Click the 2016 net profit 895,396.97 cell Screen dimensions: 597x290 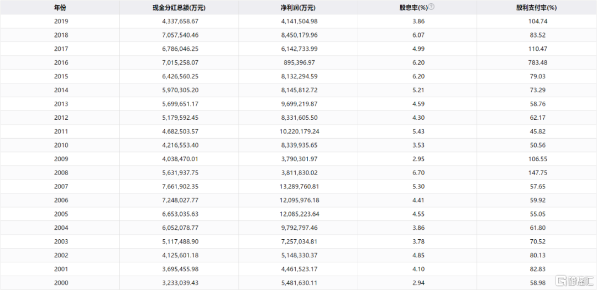298,62
